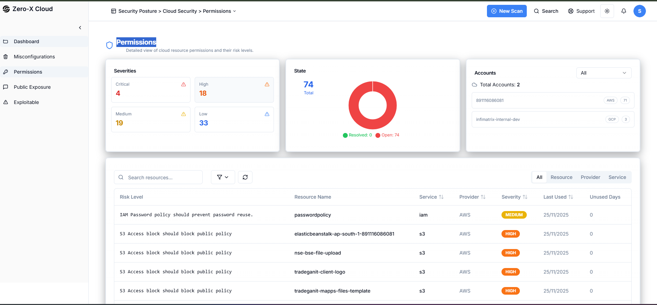Click the Exploitable warning triangle icon
Screen dimensions: 657x305
(x=6, y=102)
